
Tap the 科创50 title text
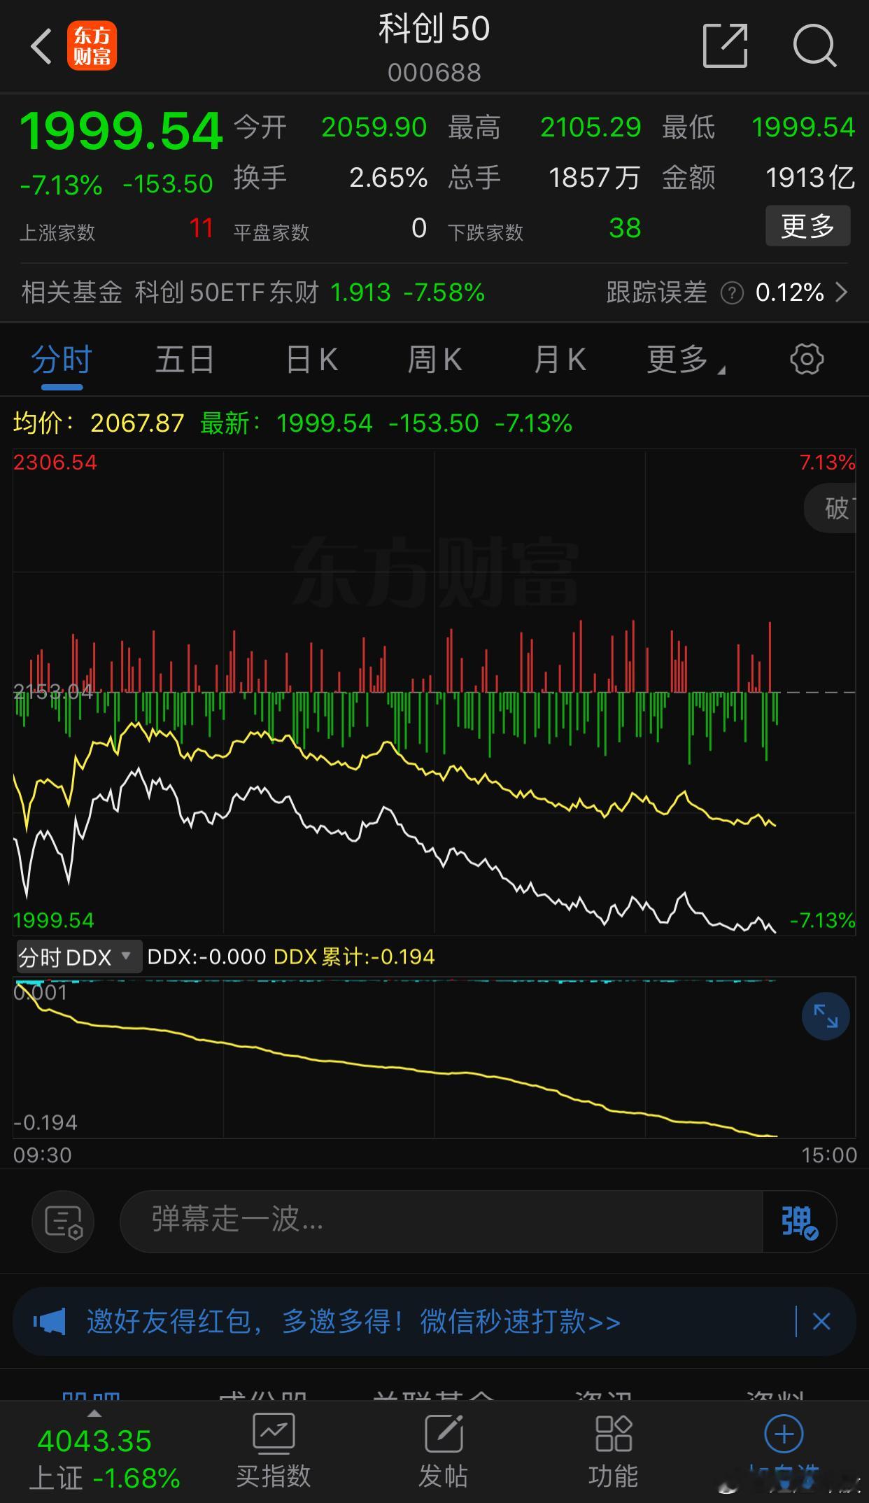tap(434, 29)
